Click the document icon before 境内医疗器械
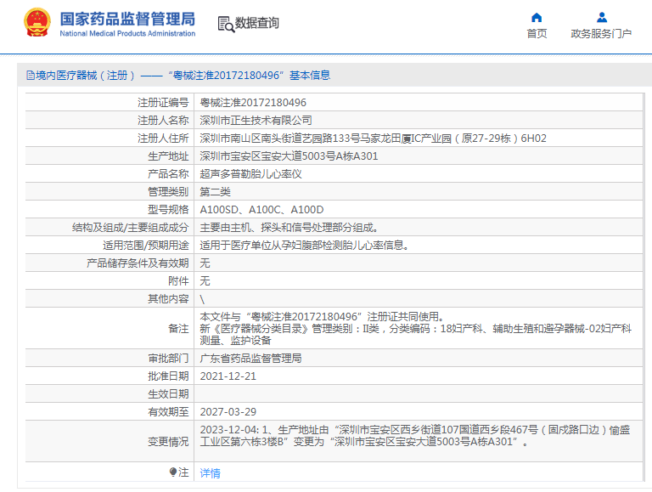This screenshot has width=652, height=492. 31,76
